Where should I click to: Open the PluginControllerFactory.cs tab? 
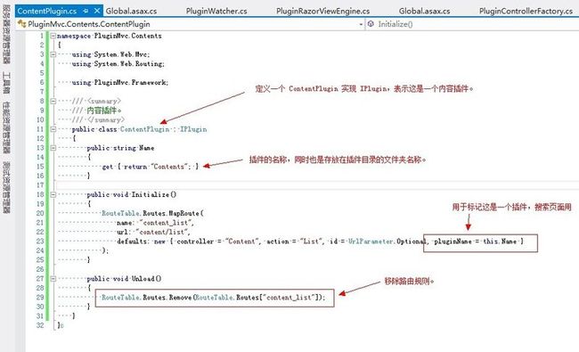526,11
